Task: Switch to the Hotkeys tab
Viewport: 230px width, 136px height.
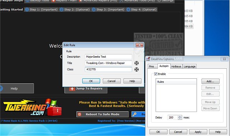Action: [176, 67]
